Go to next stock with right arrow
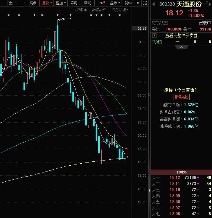 coord(210,4)
